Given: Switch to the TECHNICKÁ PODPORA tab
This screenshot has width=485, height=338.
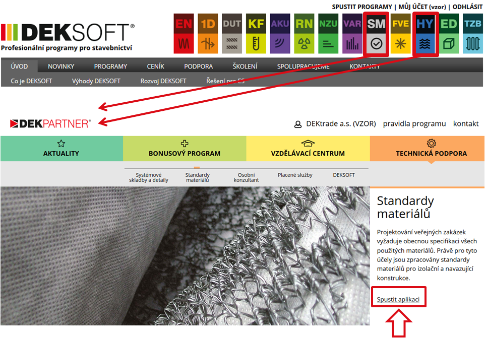Looking at the screenshot, I should coord(427,149).
